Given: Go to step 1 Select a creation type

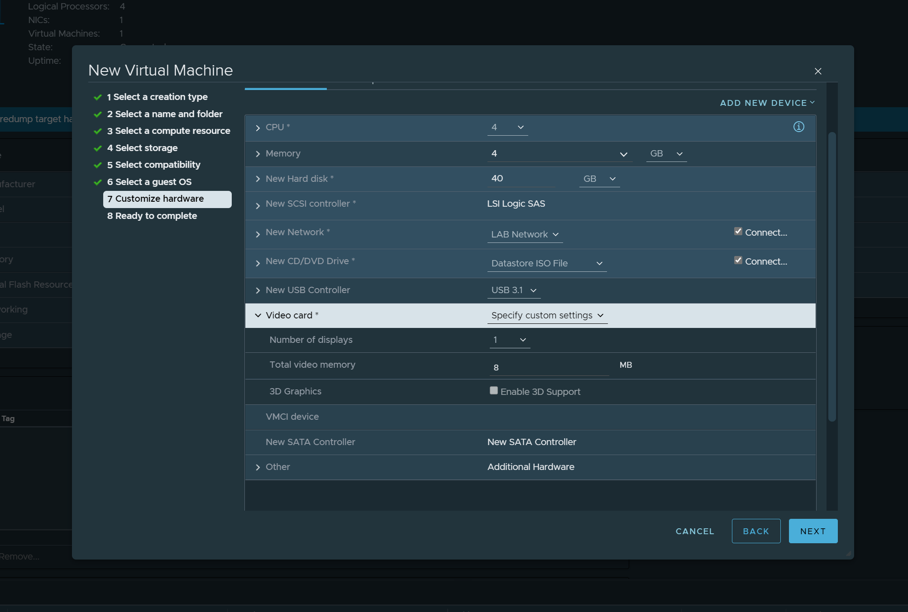Looking at the screenshot, I should tap(157, 97).
